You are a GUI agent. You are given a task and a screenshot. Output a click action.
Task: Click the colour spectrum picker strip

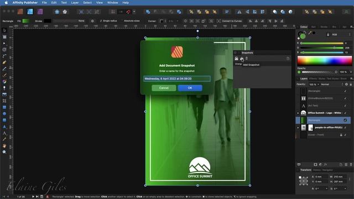click(325, 60)
